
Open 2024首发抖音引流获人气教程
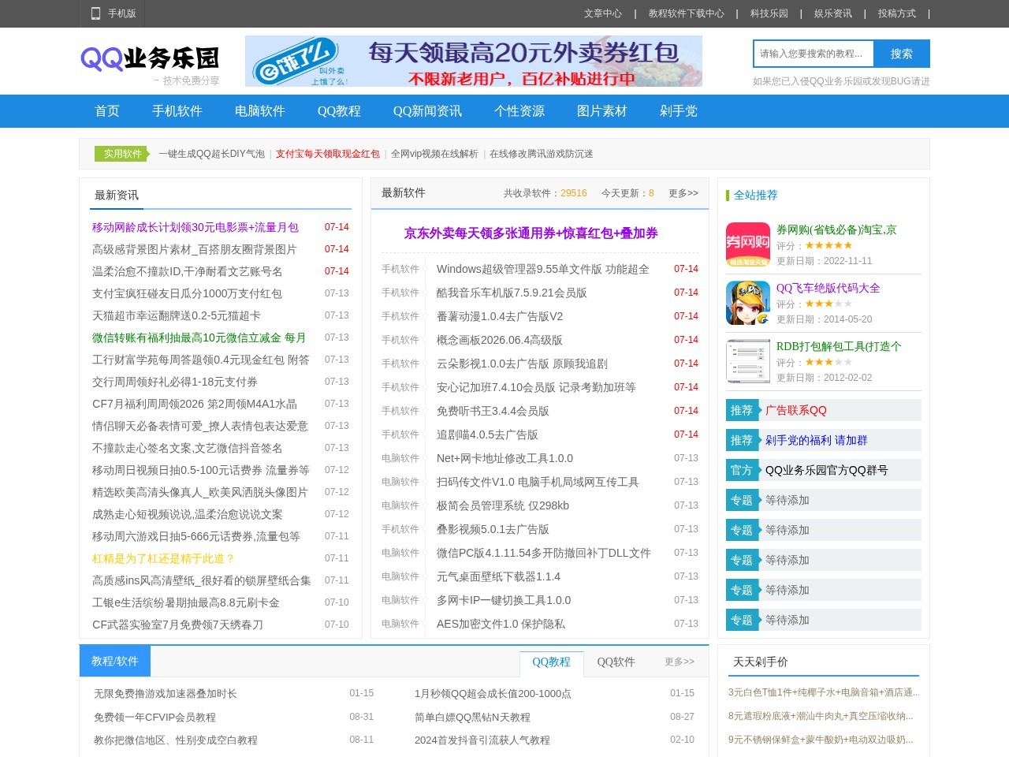coord(482,740)
